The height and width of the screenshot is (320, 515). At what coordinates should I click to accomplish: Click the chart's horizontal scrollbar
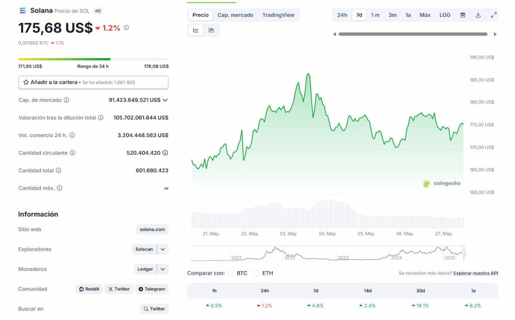(413, 34)
